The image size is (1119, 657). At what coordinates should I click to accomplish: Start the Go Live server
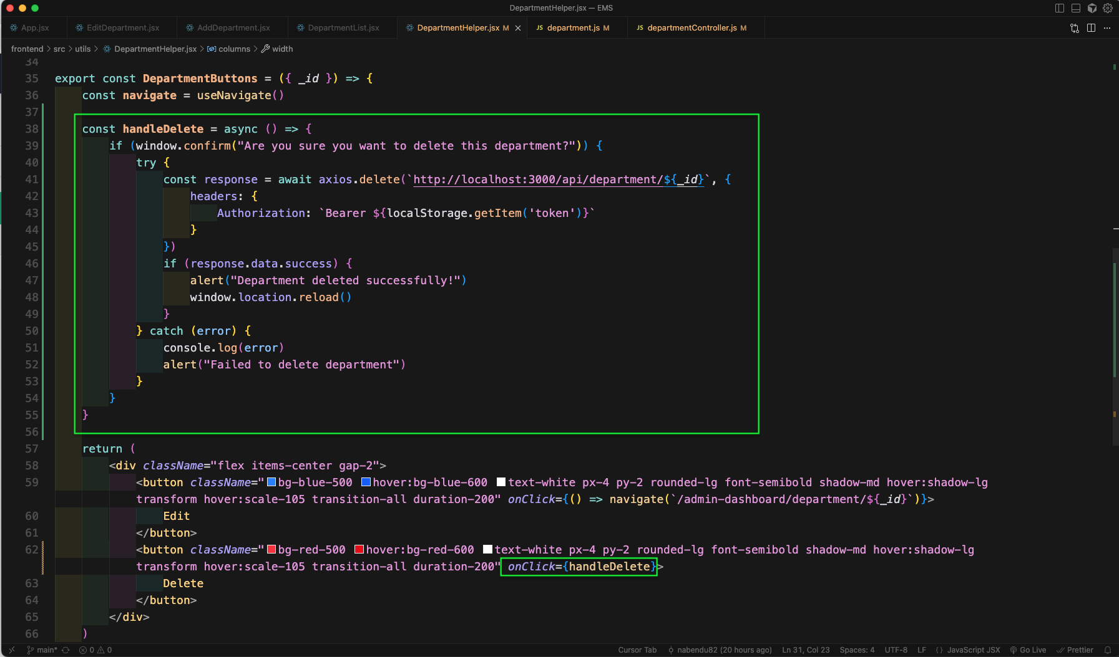click(x=1028, y=650)
